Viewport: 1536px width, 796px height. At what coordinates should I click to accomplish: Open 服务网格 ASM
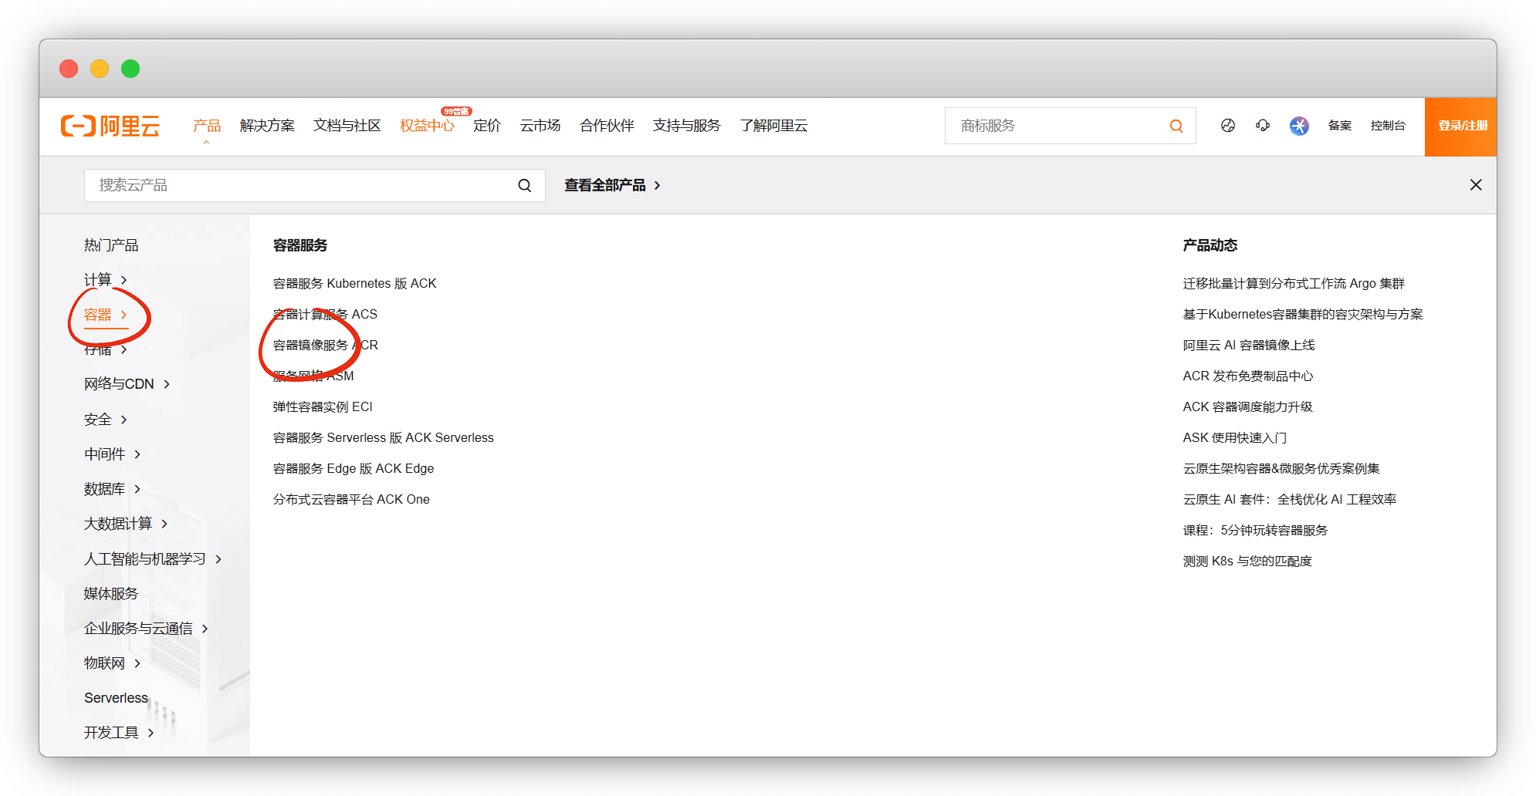click(313, 376)
